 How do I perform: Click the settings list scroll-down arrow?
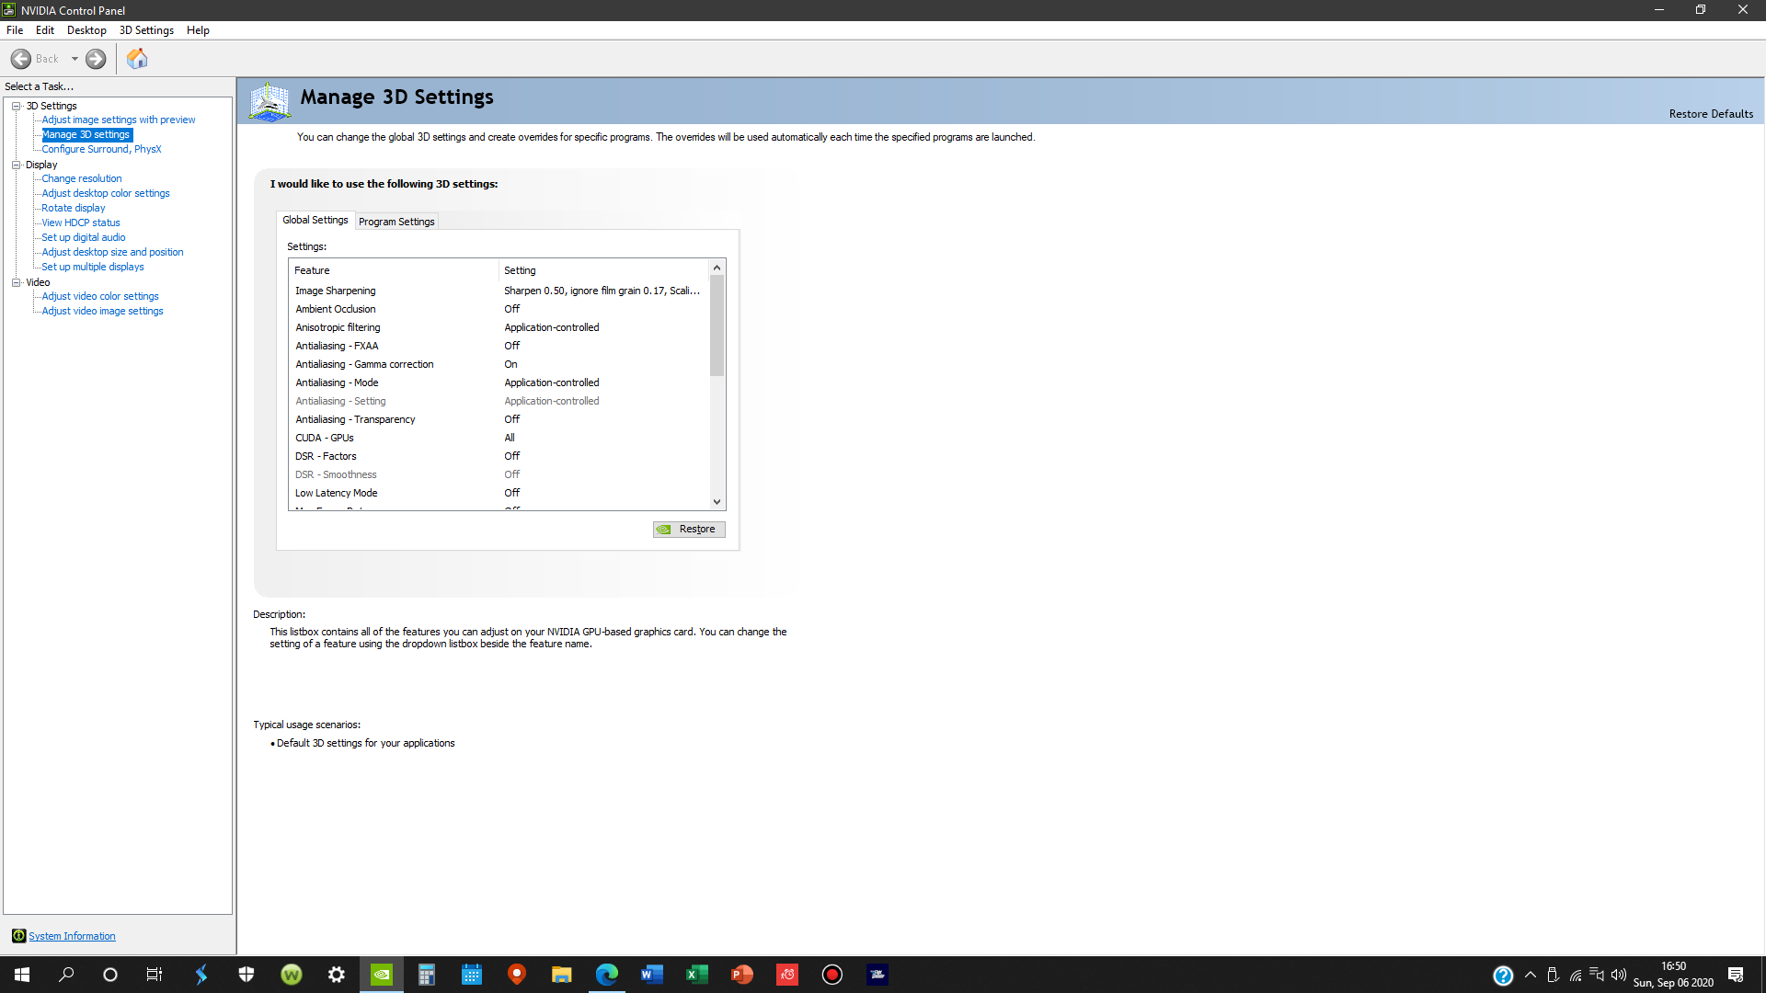(x=717, y=502)
